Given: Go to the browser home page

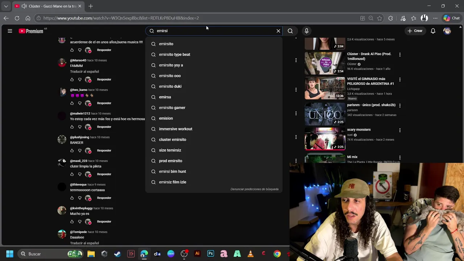Looking at the screenshot, I should pyautogui.click(x=28, y=18).
